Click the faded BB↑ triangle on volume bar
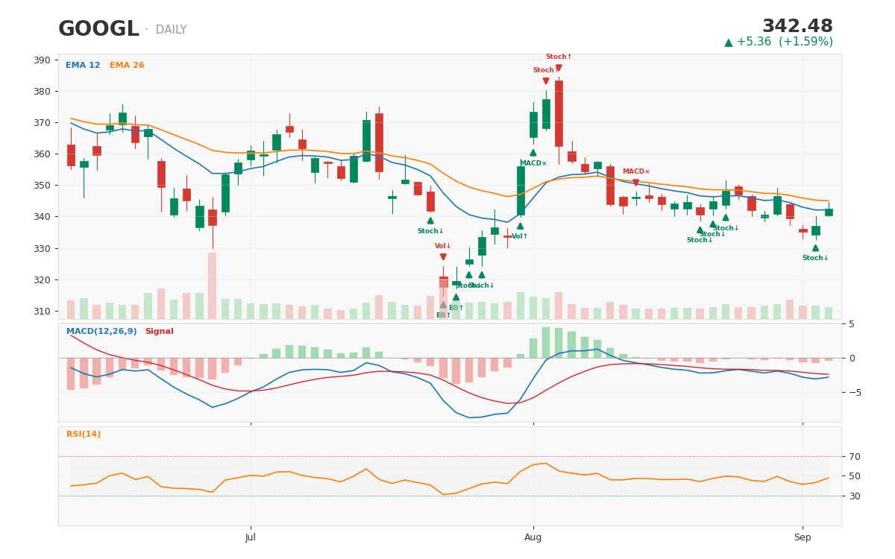The height and width of the screenshot is (559, 895). click(x=443, y=305)
